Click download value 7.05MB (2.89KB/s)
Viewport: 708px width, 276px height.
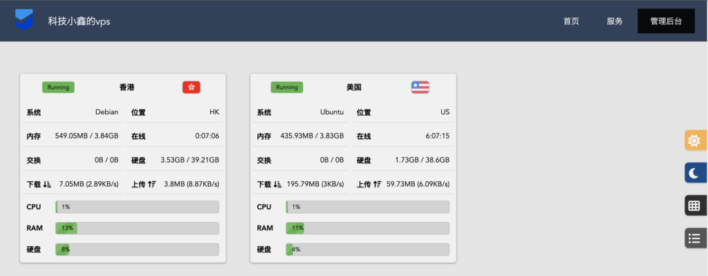(x=89, y=184)
